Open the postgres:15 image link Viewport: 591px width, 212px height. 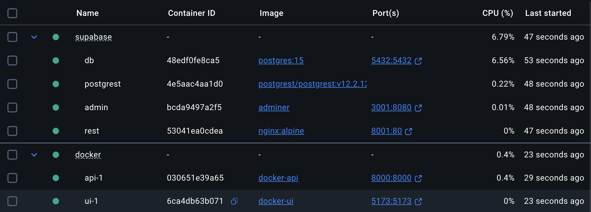[x=281, y=60]
